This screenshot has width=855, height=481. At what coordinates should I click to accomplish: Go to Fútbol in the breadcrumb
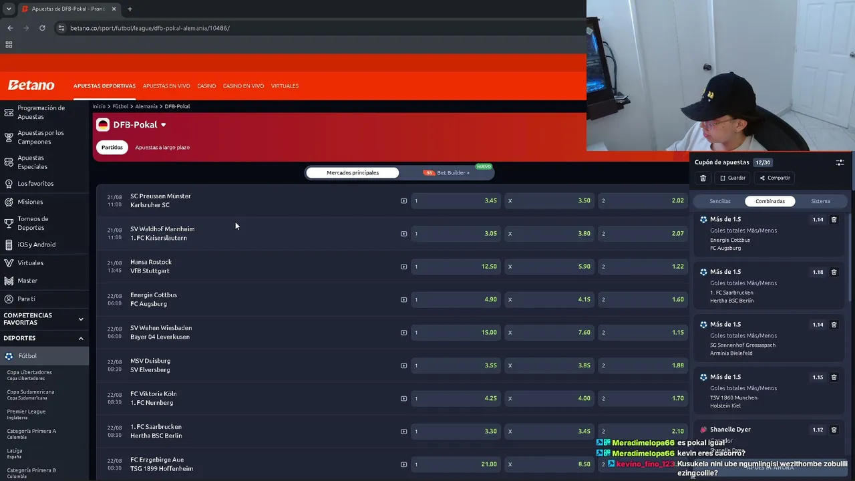coord(120,106)
